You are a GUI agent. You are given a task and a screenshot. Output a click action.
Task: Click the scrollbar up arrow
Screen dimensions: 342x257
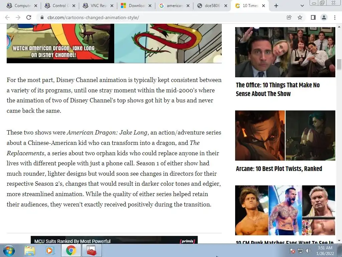point(339,27)
